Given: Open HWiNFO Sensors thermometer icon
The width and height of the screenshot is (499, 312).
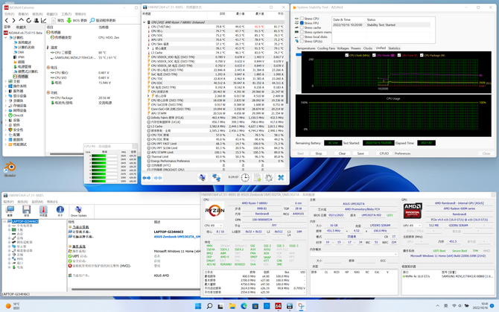Looking at the screenshot, I should click(x=43, y=211).
